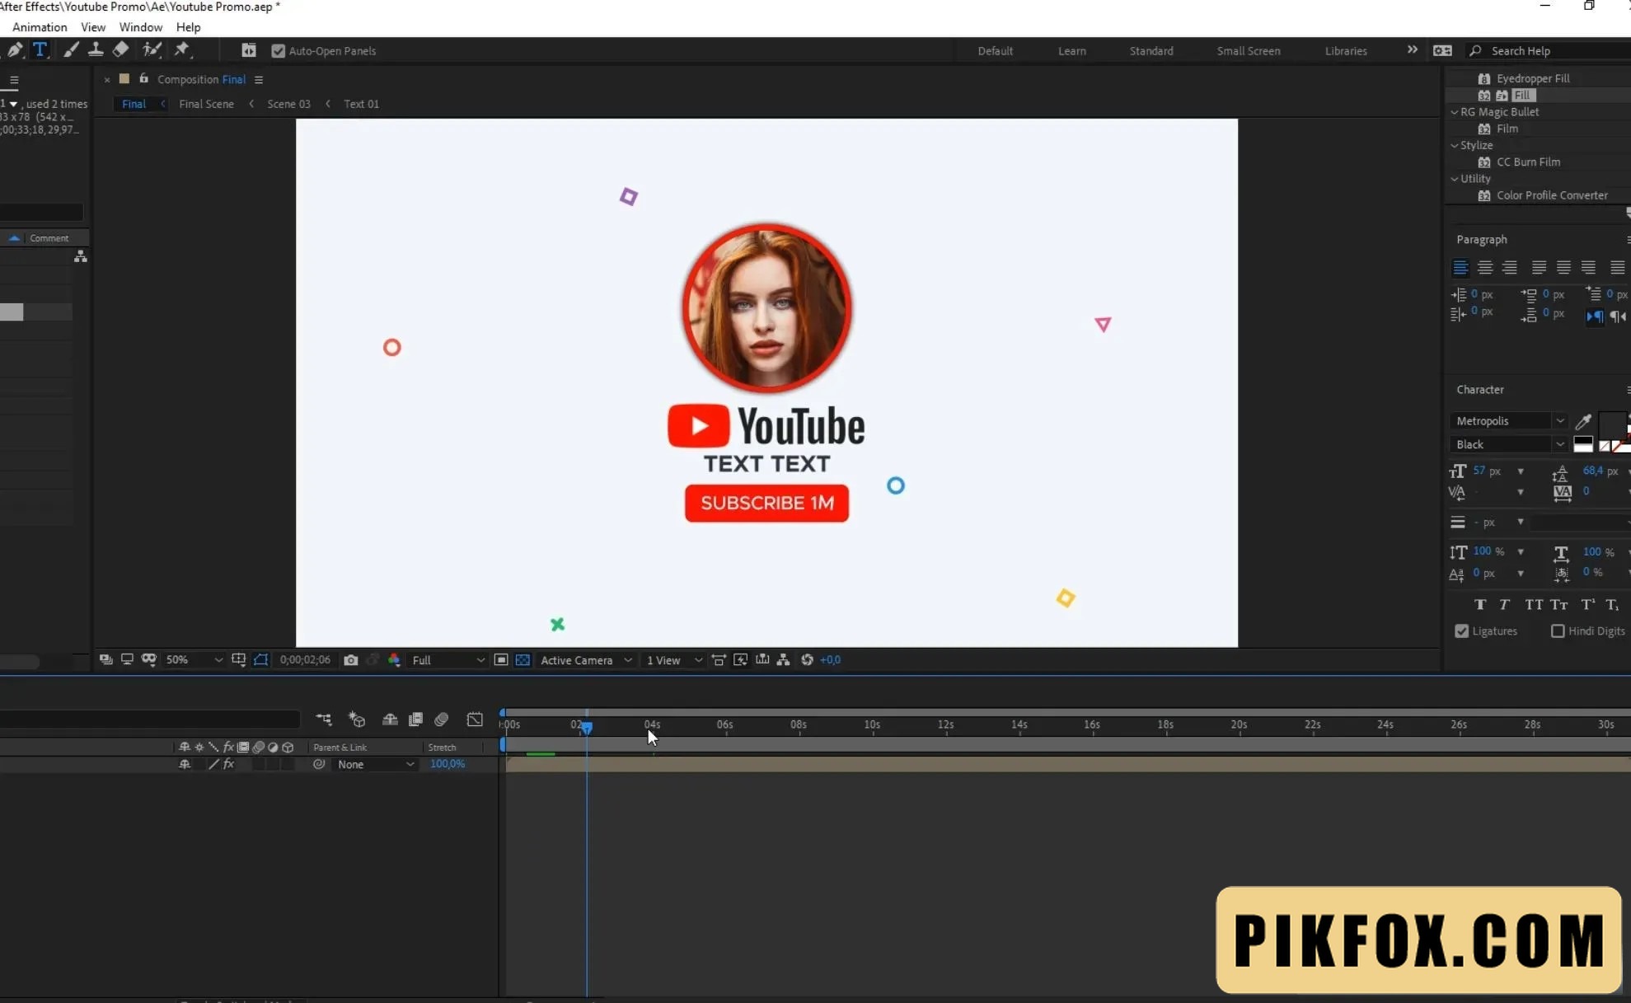Viewport: 1631px width, 1003px height.
Task: Collapse RG Magic Bullet effects group
Action: pos(1455,112)
